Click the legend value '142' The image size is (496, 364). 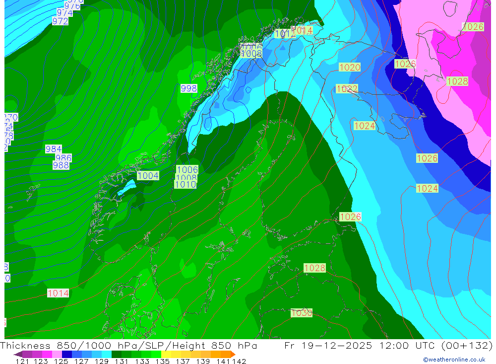(239, 361)
